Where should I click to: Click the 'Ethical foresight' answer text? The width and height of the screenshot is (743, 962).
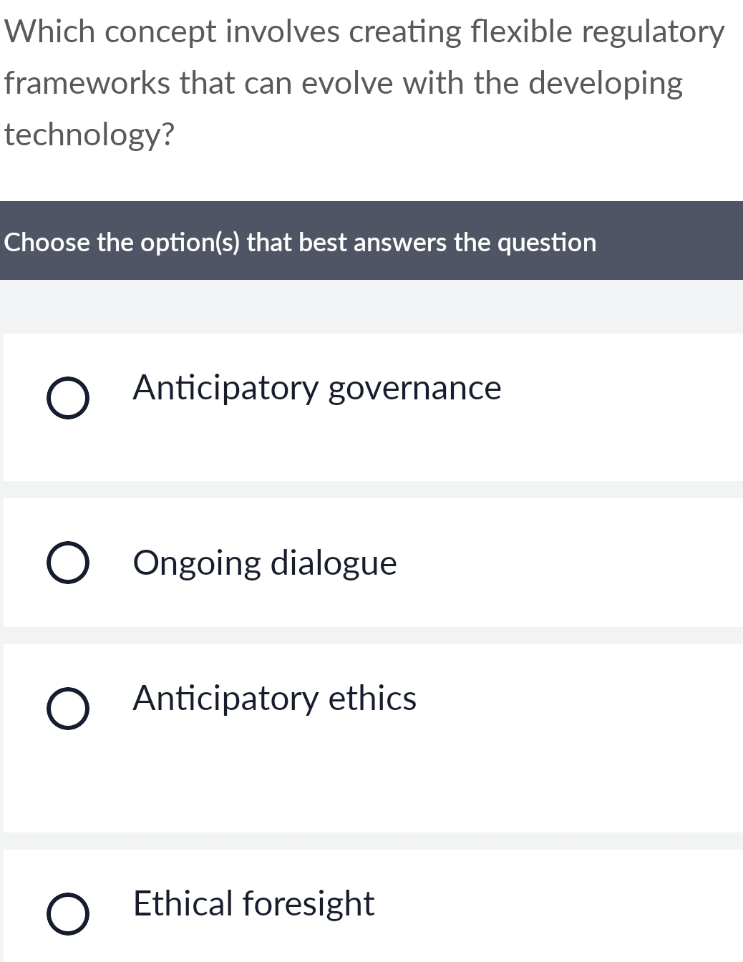pyautogui.click(x=254, y=904)
